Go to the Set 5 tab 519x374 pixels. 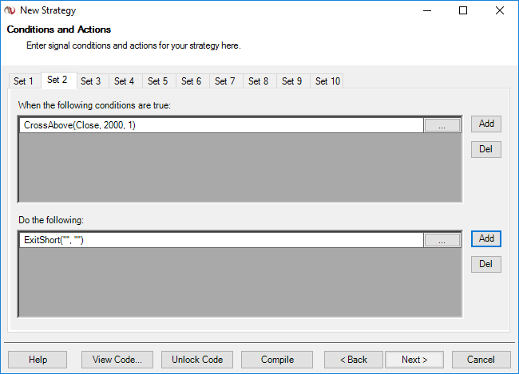157,81
